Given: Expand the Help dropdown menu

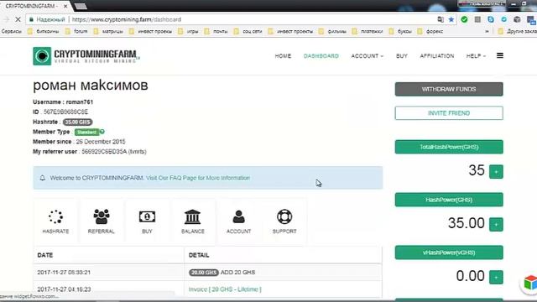Looking at the screenshot, I should click(x=476, y=56).
